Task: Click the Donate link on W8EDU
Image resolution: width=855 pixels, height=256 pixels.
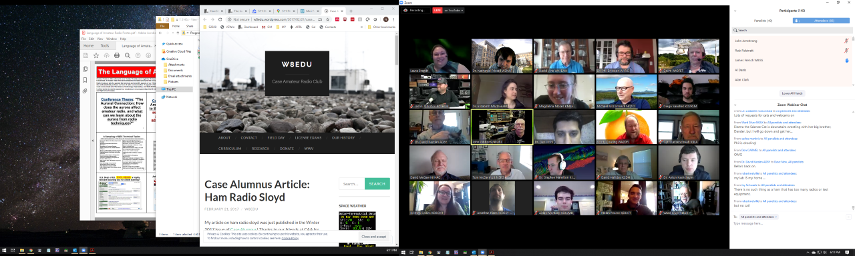Action: click(287, 149)
